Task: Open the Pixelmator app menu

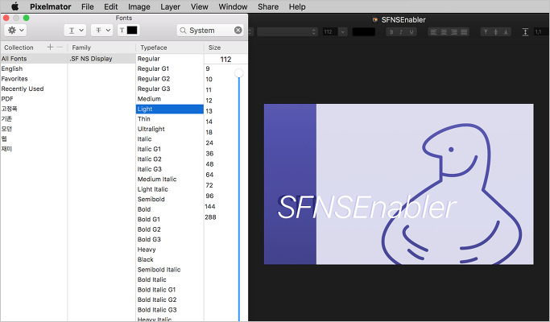Action: click(51, 6)
